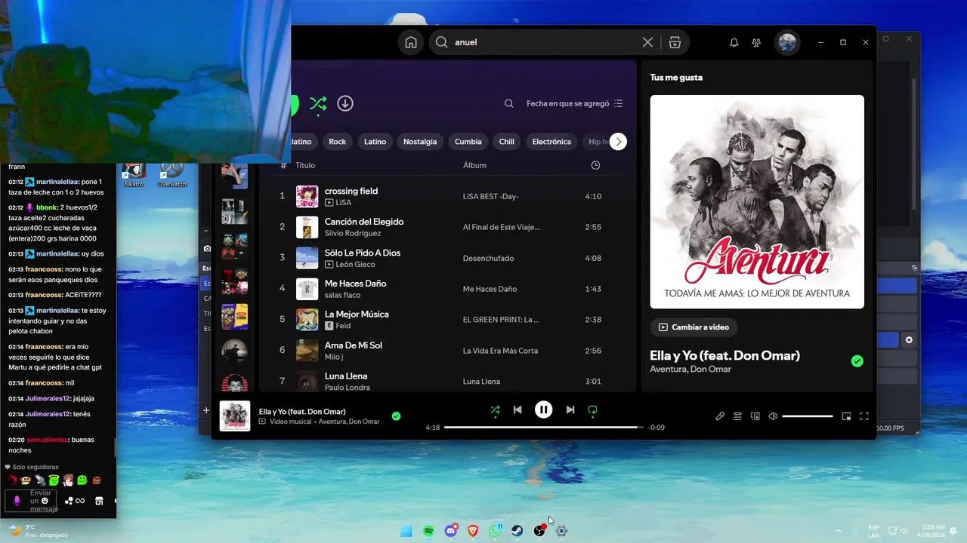Open the Spotify profile avatar
This screenshot has height=543, width=967.
coord(787,42)
